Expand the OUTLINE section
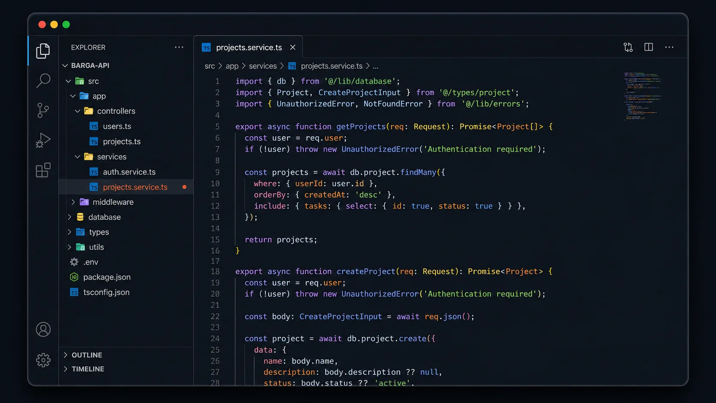This screenshot has height=403, width=716. pos(66,355)
